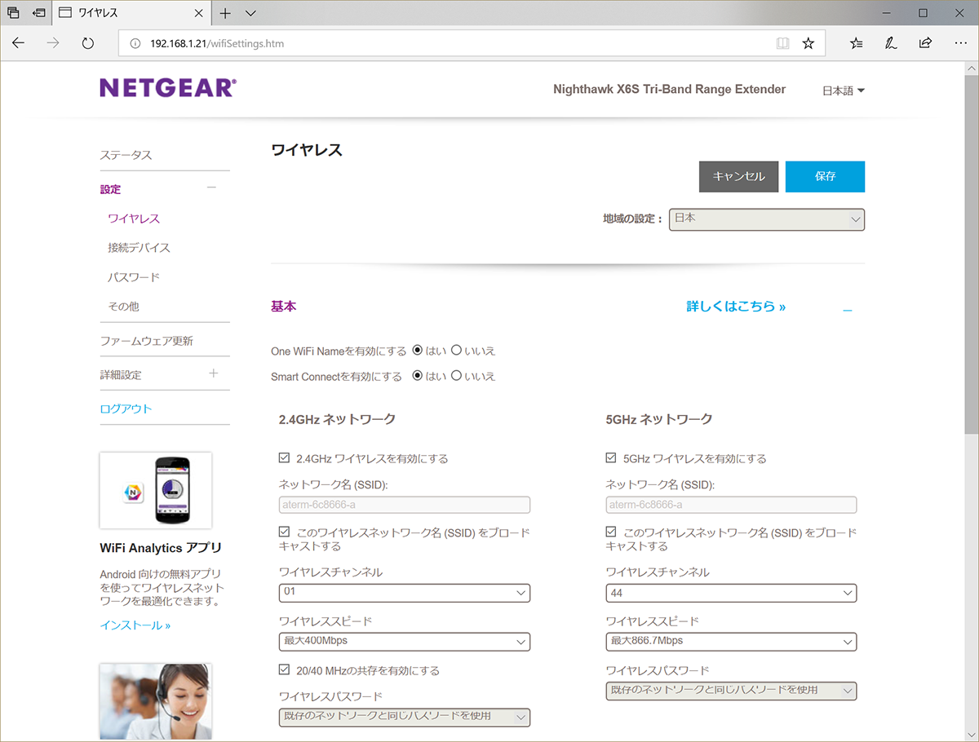The width and height of the screenshot is (979, 742).
Task: Open reading view book icon
Action: coord(782,43)
